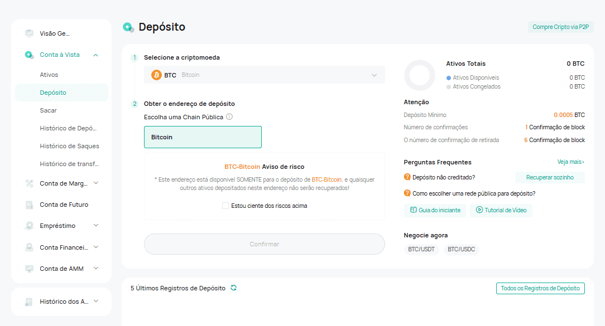Click the Conta Financeira sidebar icon

[x=30, y=247]
